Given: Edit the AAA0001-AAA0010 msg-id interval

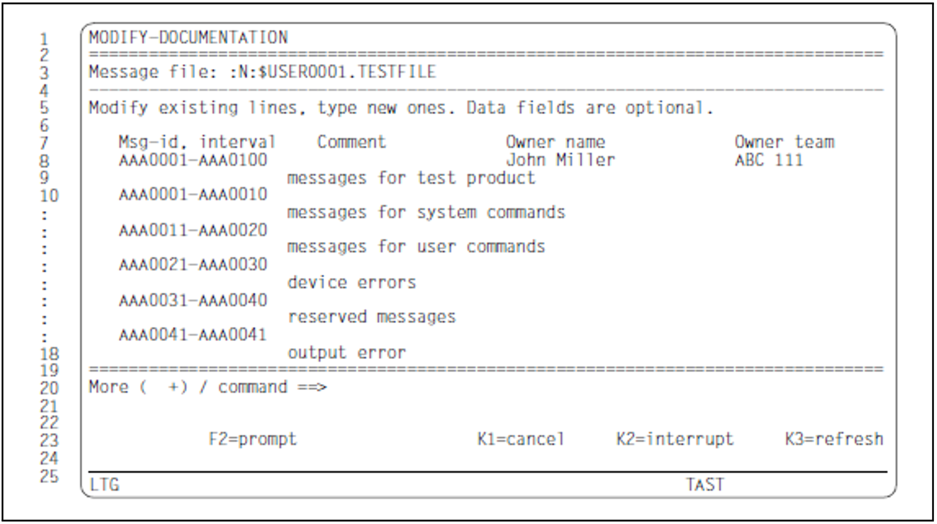Looking at the screenshot, I should coord(193,194).
